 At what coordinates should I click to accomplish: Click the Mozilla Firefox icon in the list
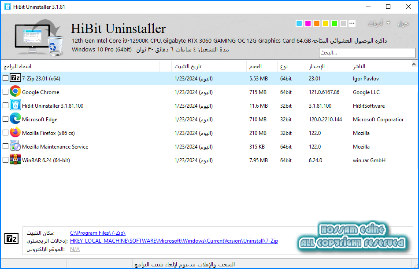15,132
